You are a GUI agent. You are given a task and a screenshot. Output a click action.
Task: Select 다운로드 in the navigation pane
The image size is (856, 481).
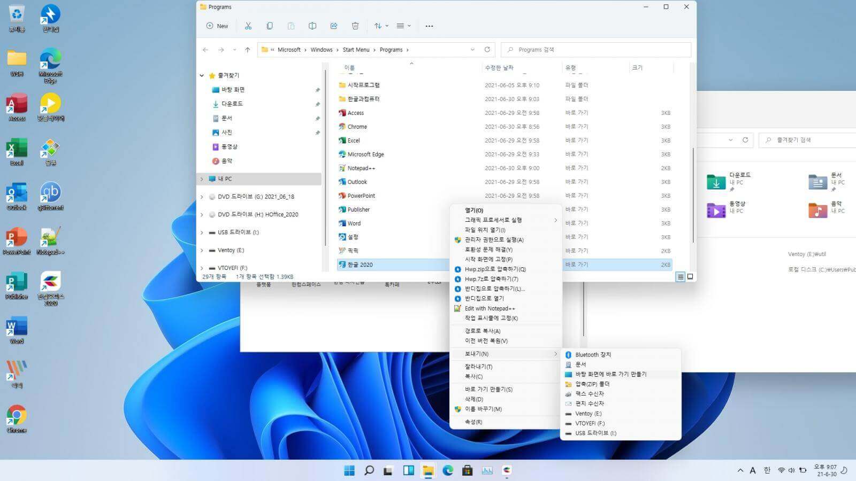coord(232,104)
